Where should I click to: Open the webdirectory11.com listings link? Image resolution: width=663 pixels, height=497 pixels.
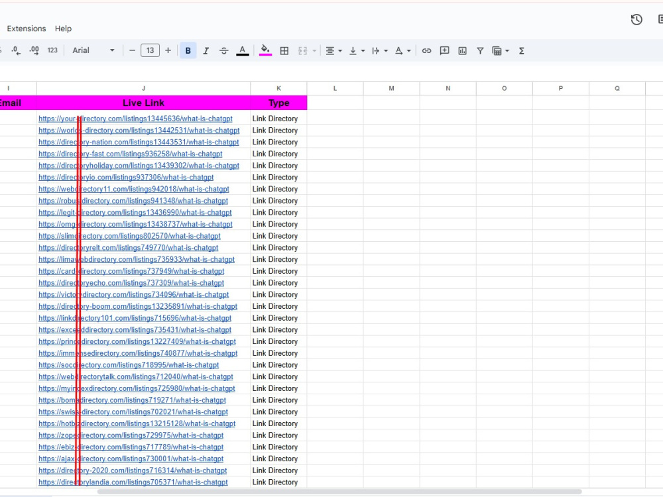pos(134,189)
